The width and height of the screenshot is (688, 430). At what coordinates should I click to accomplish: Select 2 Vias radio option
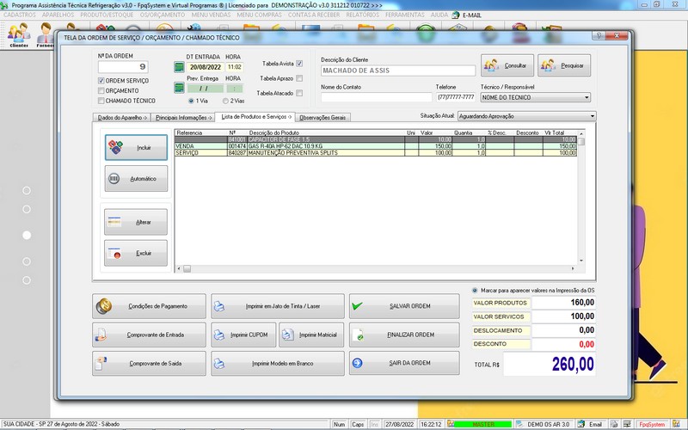click(x=225, y=101)
